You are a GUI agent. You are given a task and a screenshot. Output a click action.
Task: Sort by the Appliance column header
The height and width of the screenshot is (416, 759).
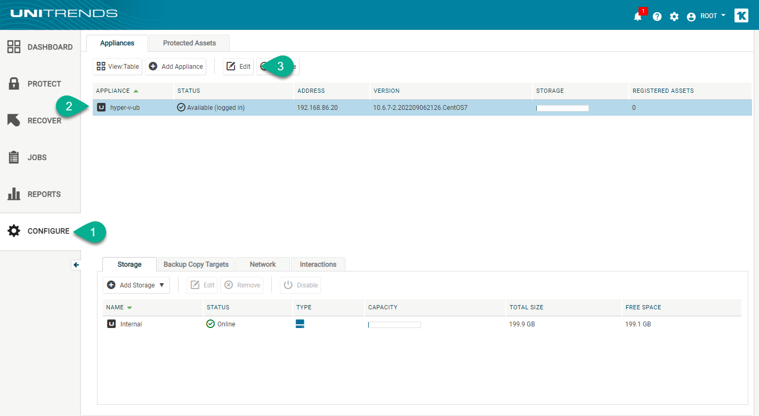click(133, 91)
